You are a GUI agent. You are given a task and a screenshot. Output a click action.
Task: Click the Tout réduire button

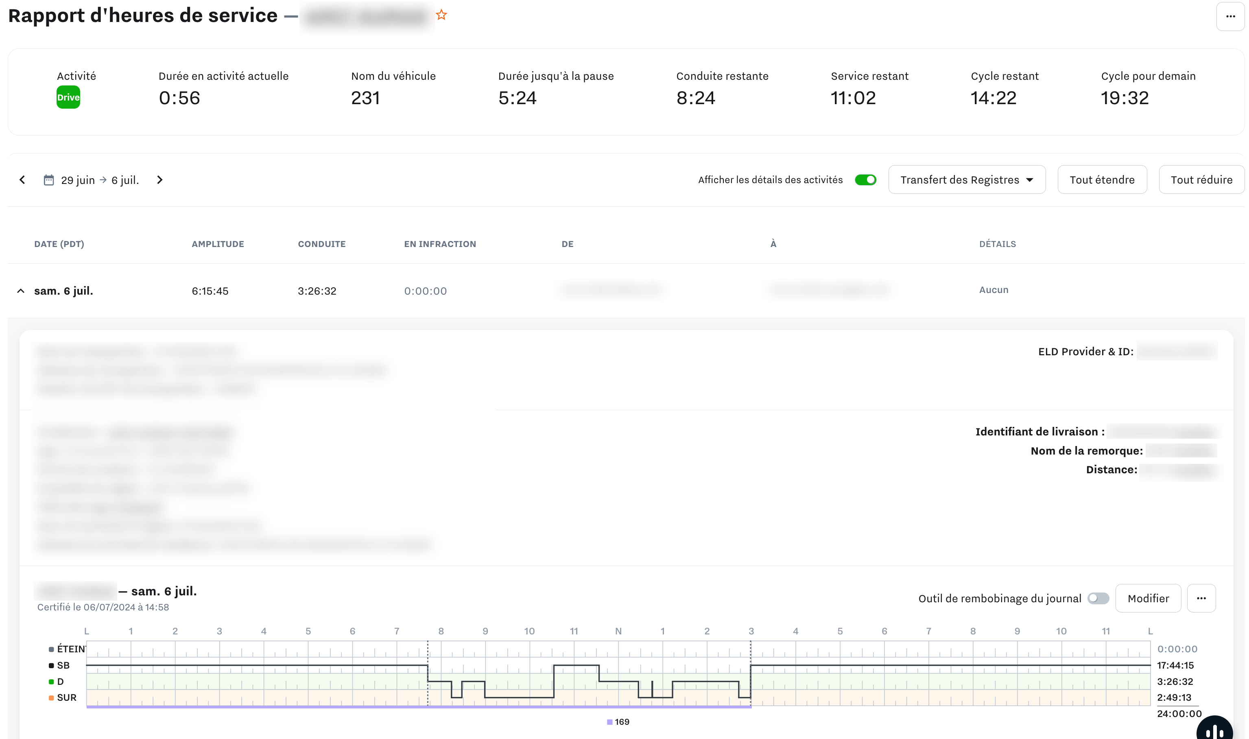coord(1201,180)
